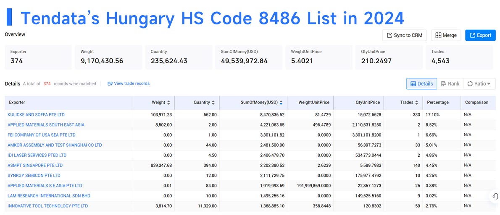Image resolution: width=500 pixels, height=215 pixels.
Task: Click the headset support icon
Action: (x=495, y=196)
